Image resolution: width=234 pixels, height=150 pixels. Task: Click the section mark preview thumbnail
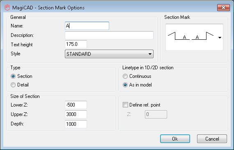[191, 36]
